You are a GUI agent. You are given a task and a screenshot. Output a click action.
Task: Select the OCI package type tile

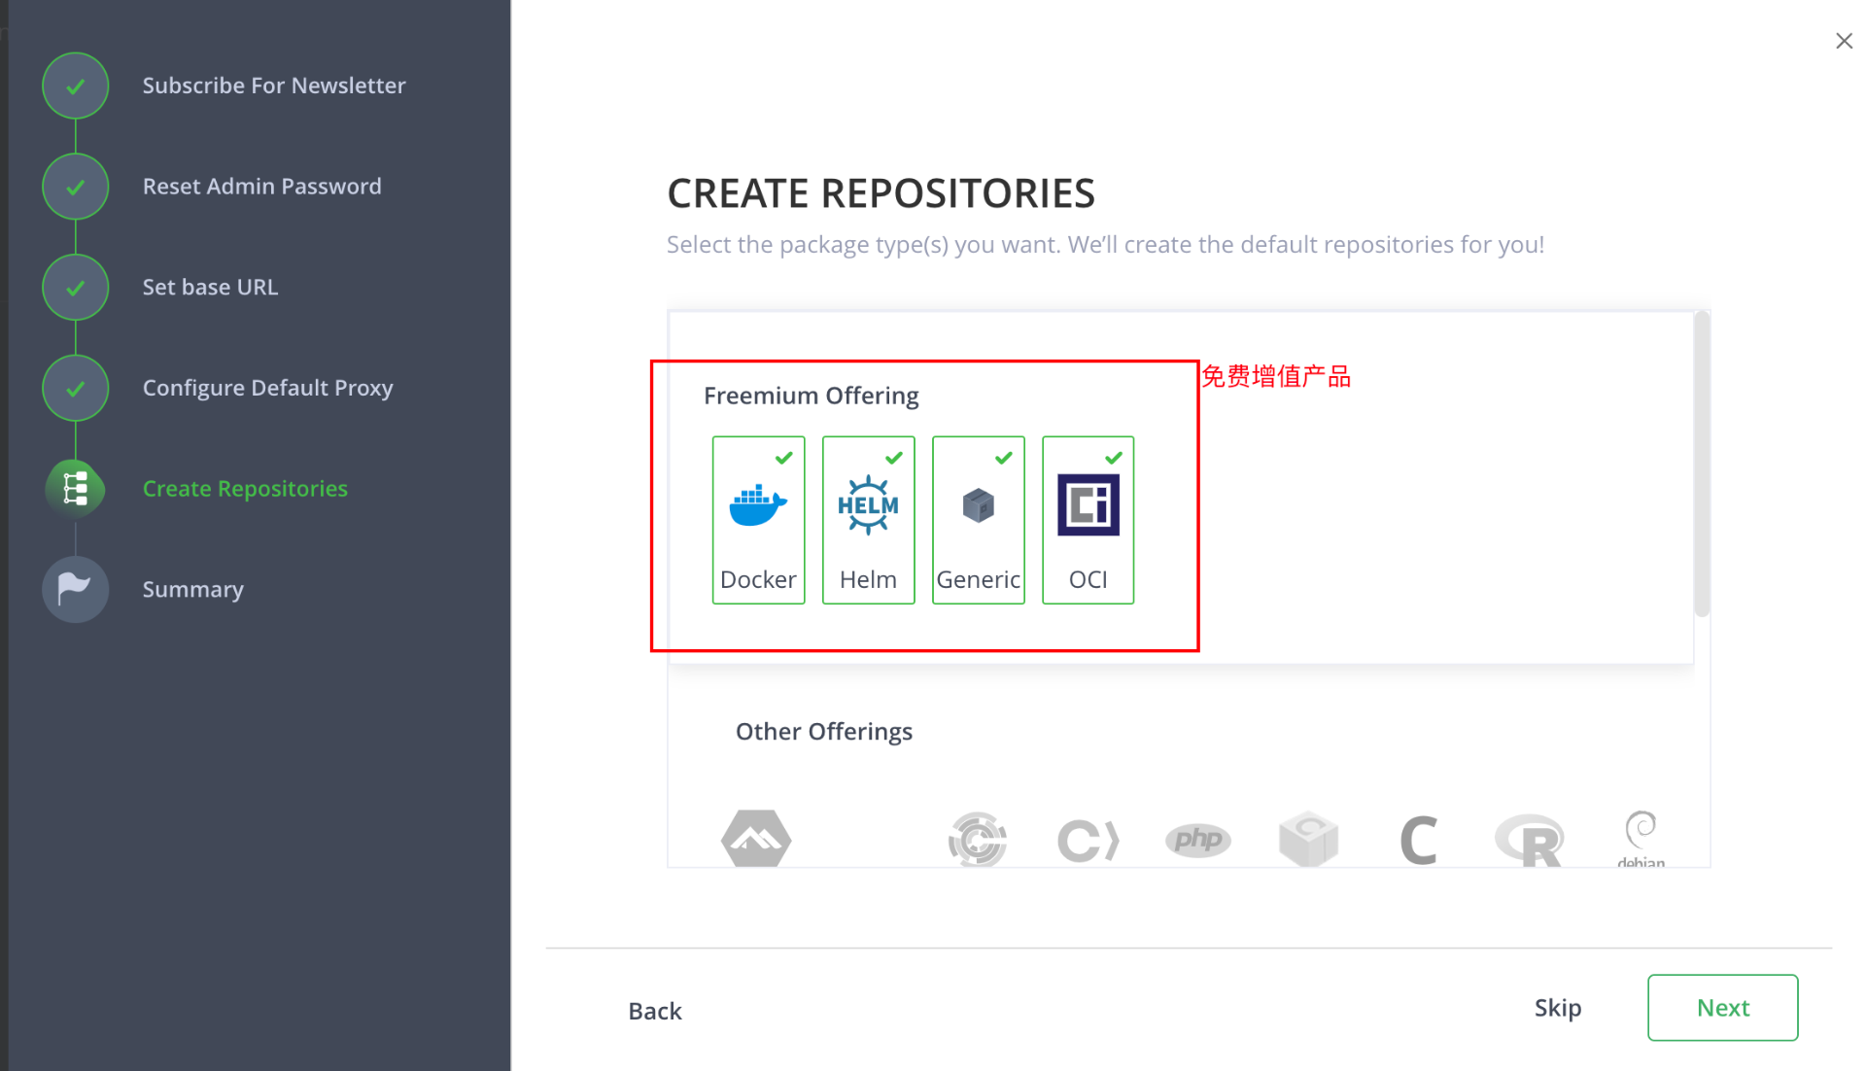[1088, 520]
